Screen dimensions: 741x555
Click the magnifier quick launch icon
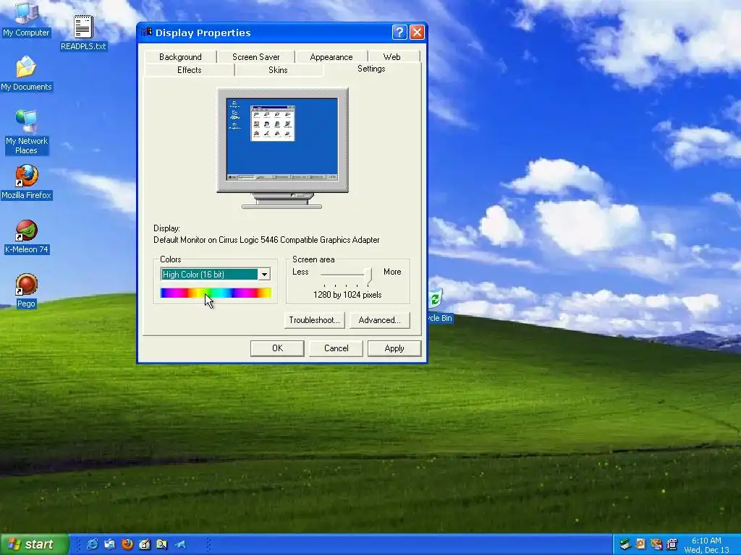tap(161, 544)
